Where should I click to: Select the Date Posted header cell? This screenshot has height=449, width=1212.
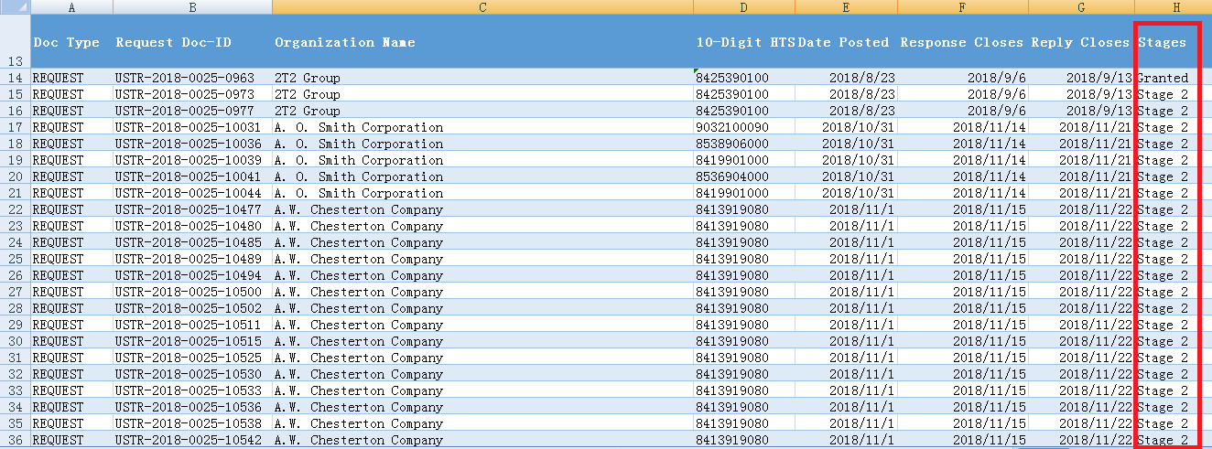point(846,42)
